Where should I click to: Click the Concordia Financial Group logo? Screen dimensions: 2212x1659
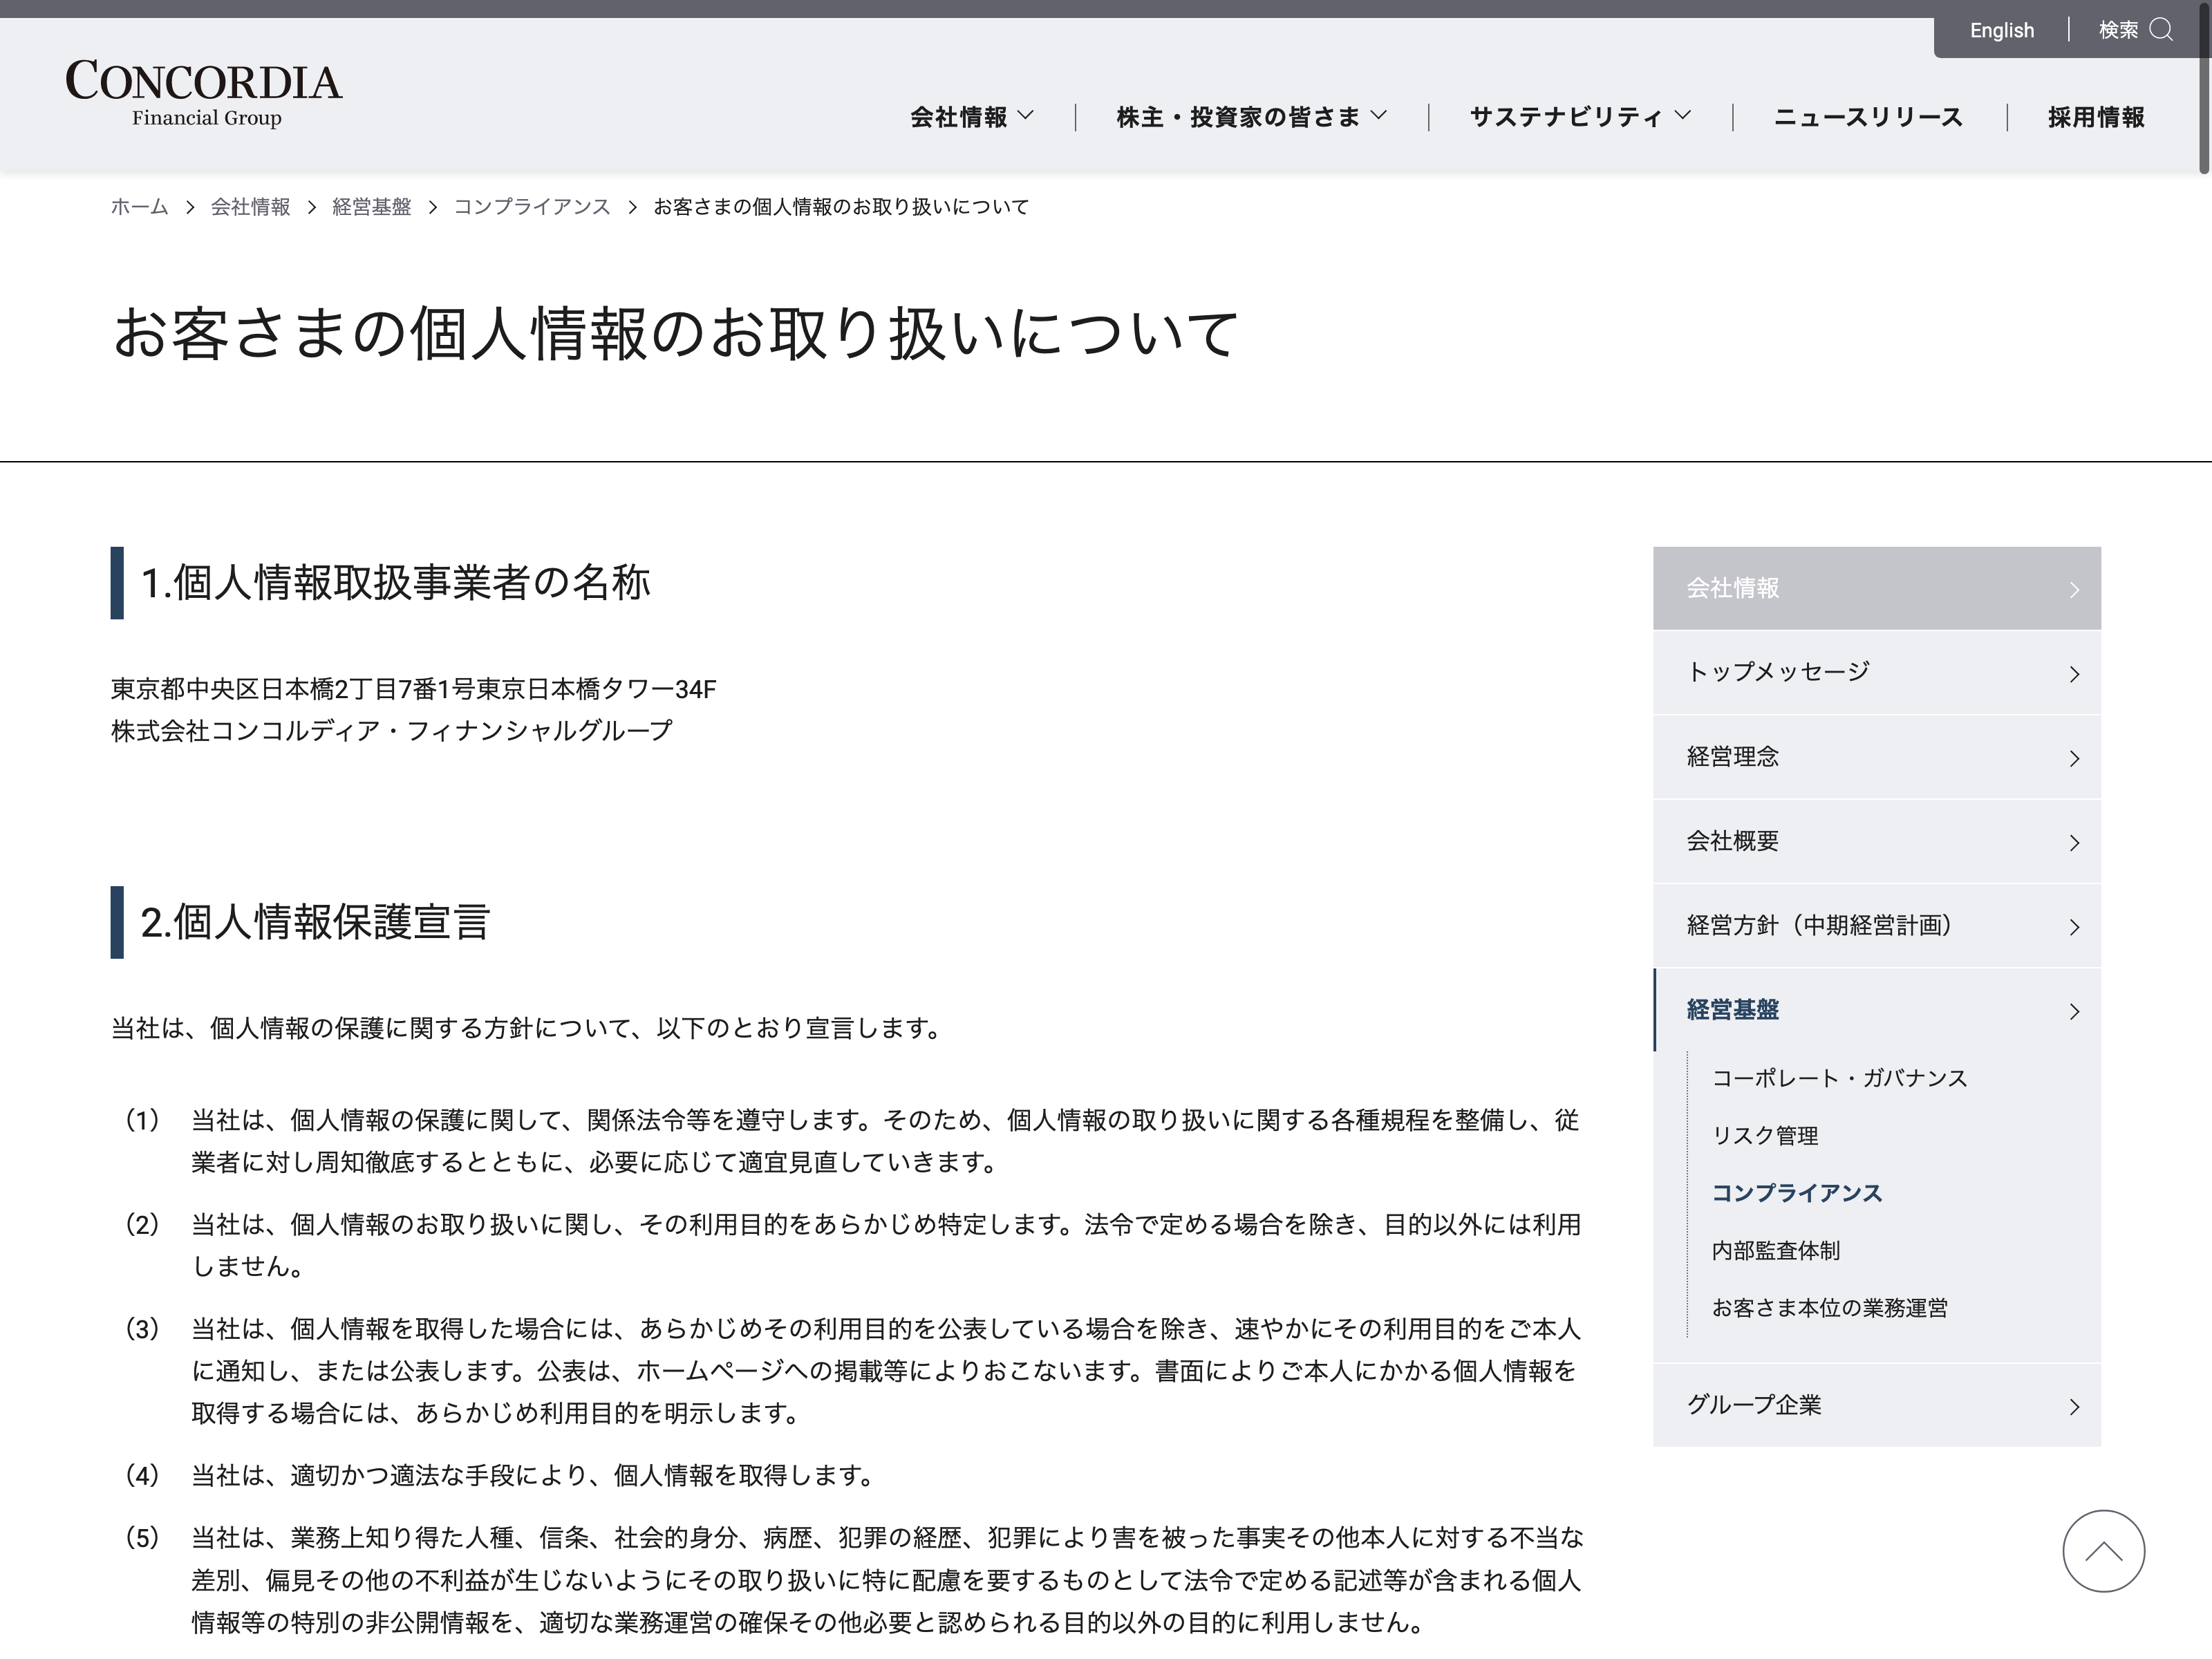(x=204, y=94)
